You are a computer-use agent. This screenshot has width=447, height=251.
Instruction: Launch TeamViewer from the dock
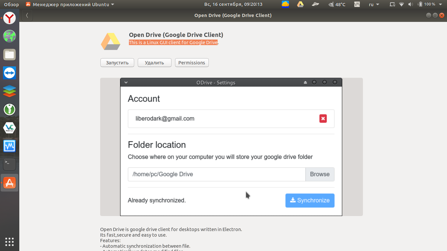coord(9,73)
